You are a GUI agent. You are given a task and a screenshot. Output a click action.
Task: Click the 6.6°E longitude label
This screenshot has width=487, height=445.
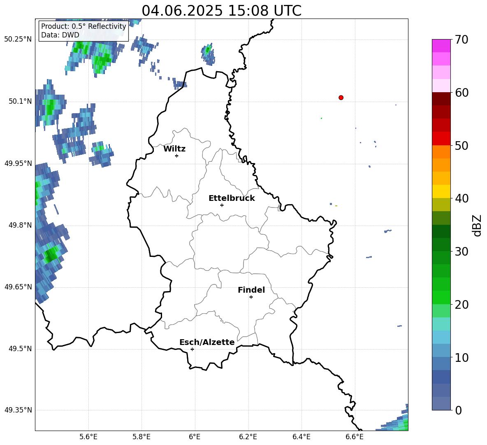point(355,437)
